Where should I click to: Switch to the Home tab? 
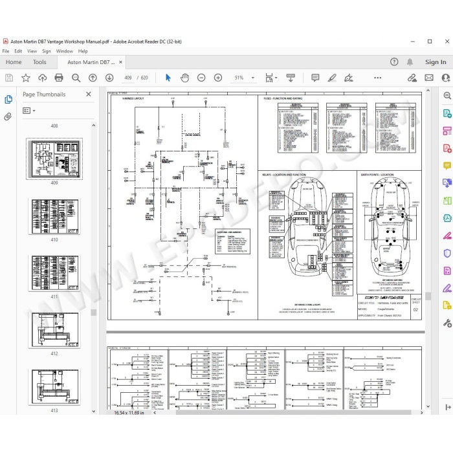[x=14, y=62]
